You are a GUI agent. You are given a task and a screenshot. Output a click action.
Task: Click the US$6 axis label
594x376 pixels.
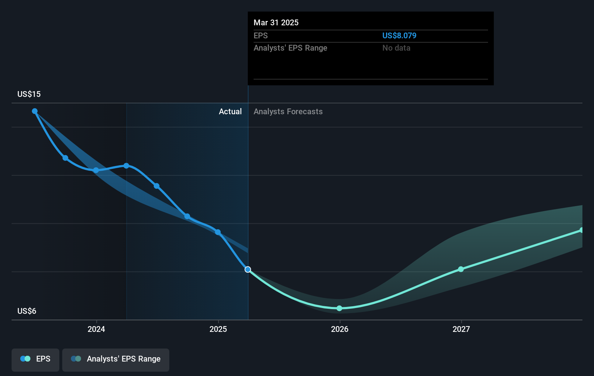[x=27, y=311]
